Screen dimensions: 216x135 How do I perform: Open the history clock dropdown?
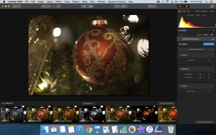coord(124,6)
